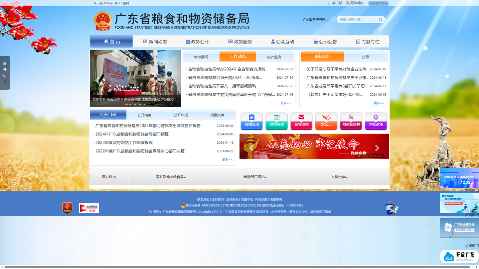This screenshot has width=479, height=269.
Task: Open 专题专栏 menu
Action: tap(368, 42)
